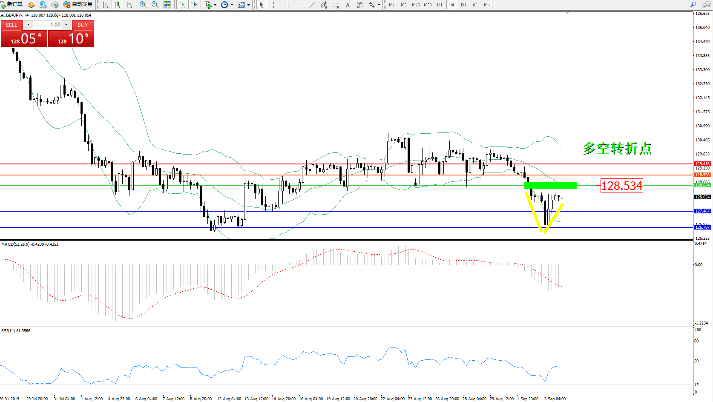713x402 pixels.
Task: Choose the Fibonacci retracement tool
Action: click(x=336, y=5)
